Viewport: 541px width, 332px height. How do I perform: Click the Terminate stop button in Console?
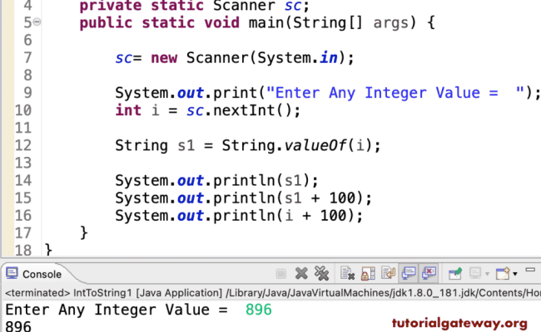pyautogui.click(x=281, y=274)
